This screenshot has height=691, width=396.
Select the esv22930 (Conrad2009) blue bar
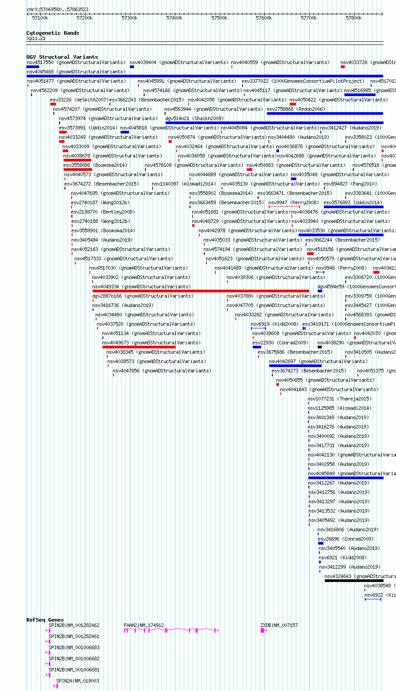pos(257,347)
